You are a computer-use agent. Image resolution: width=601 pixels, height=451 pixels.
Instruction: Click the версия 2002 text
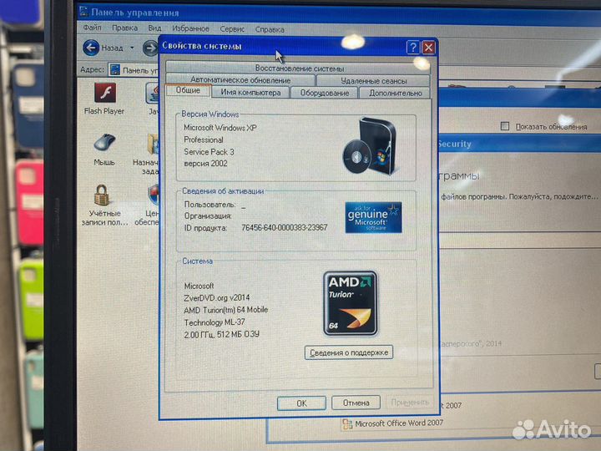coord(205,164)
